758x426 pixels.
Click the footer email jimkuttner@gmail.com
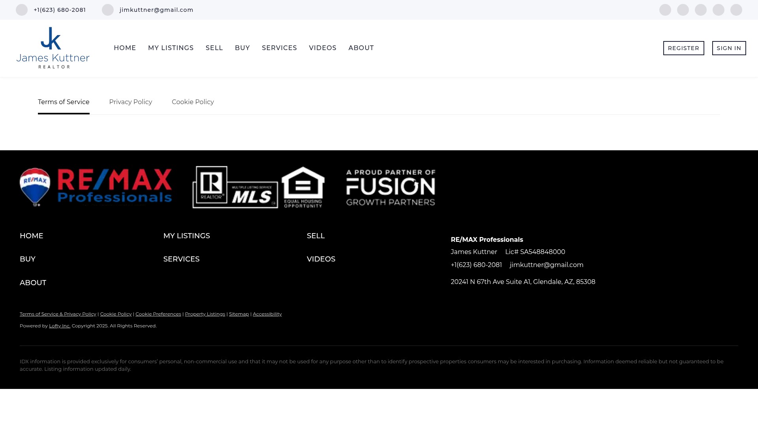(x=546, y=265)
